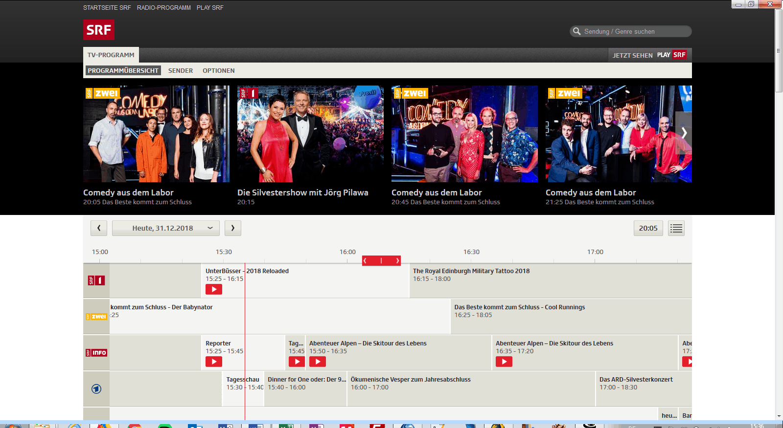Image resolution: width=783 pixels, height=428 pixels.
Task: Click the 16:30 timeline label
Action: click(x=472, y=252)
